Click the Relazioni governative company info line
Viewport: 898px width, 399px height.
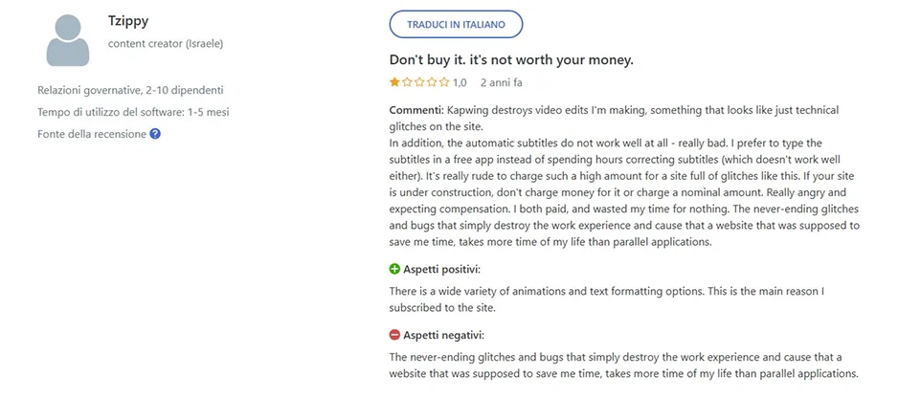[130, 91]
